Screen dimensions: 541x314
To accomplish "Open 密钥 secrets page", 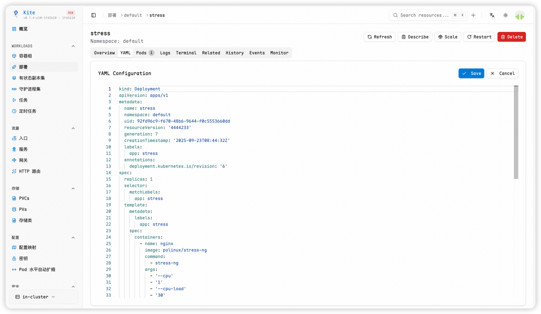I will pos(23,258).
